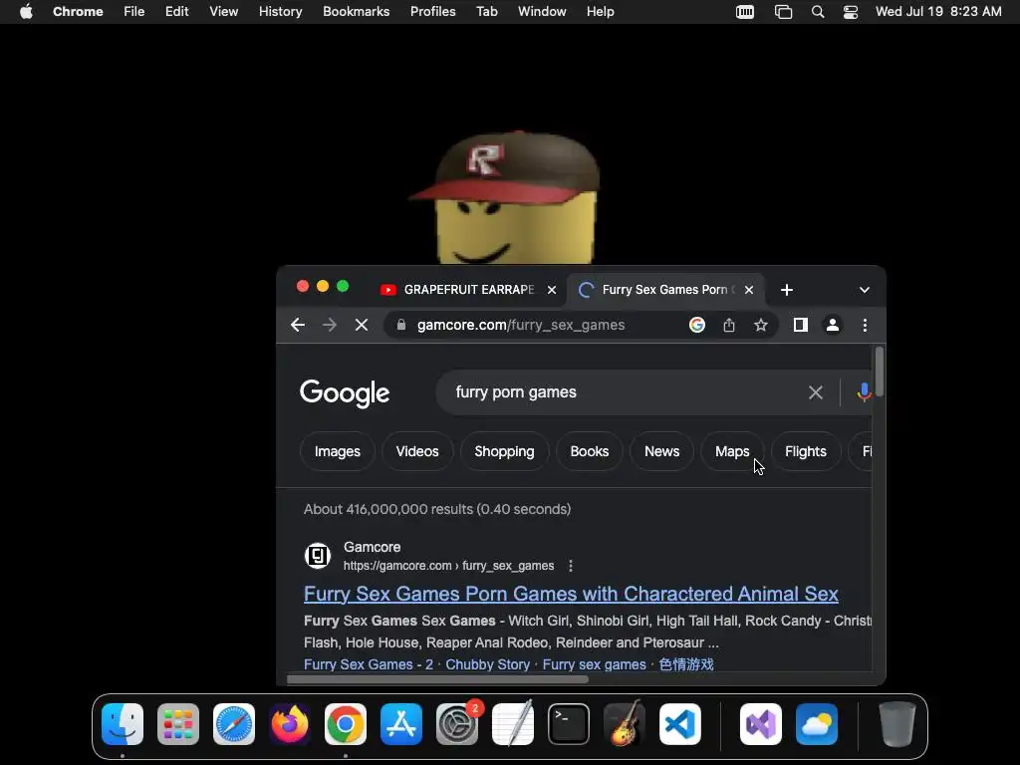Open a new tab with the plus button

click(x=787, y=290)
